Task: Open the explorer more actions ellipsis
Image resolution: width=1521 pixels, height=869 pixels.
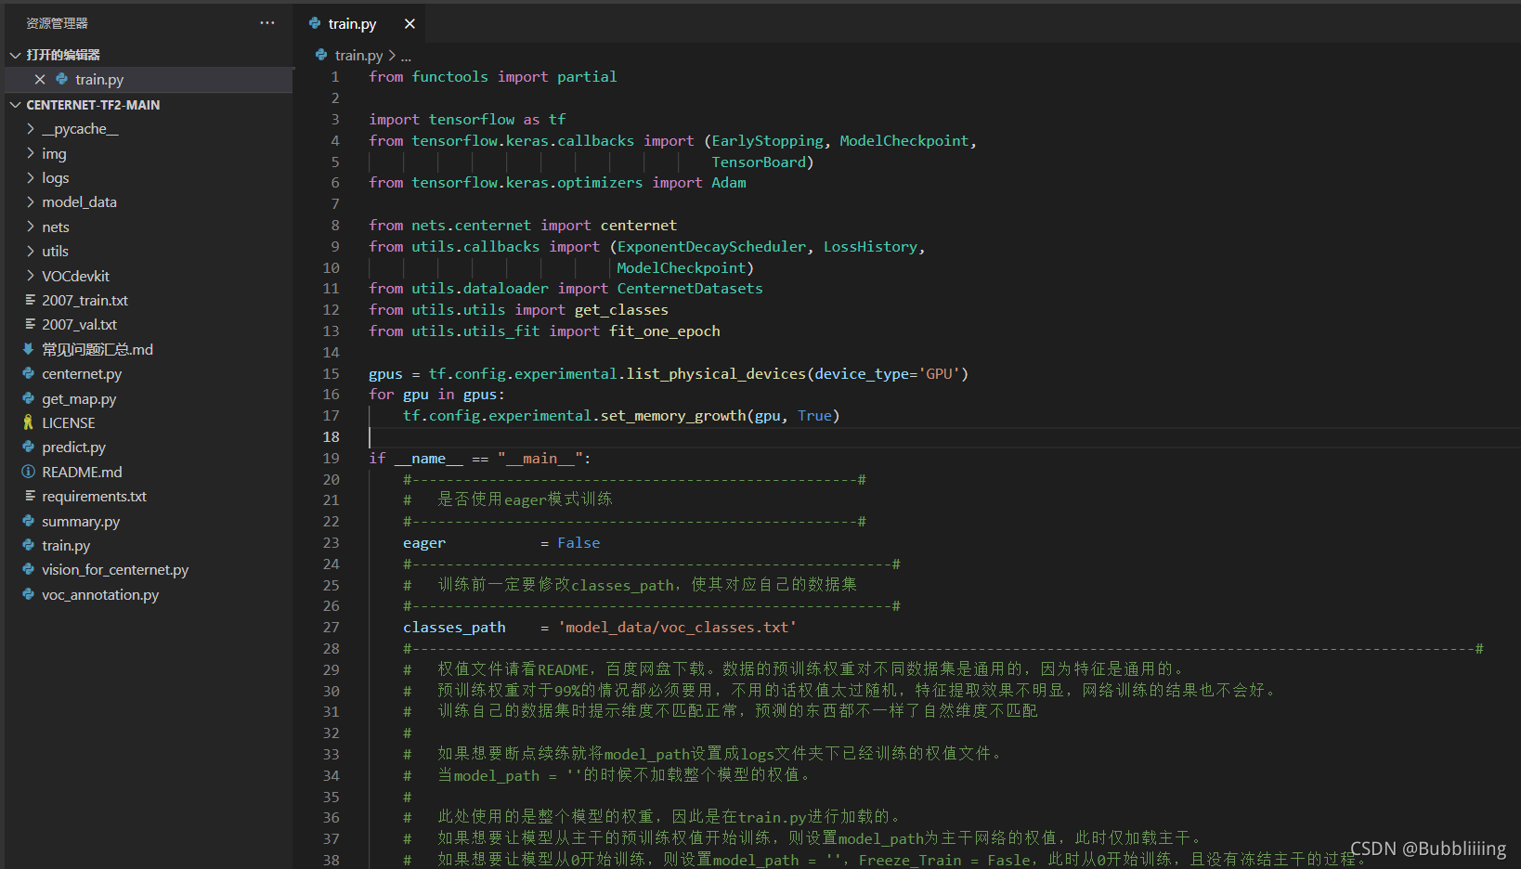Action: tap(267, 23)
